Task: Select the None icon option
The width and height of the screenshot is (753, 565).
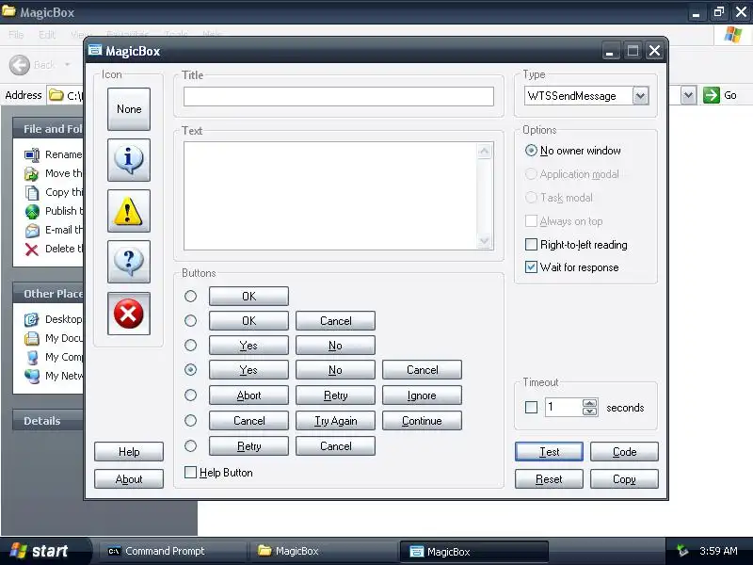Action: pos(129,109)
